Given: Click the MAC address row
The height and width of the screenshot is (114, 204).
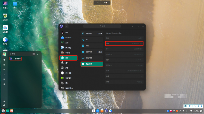Looking at the screenshot, I should [x=124, y=43].
